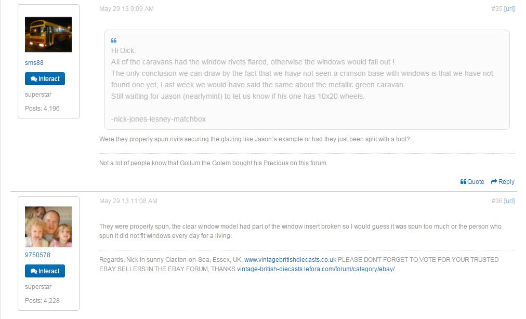Visit sms88's profile via username
Screen dimensions: 526x319
(34, 63)
